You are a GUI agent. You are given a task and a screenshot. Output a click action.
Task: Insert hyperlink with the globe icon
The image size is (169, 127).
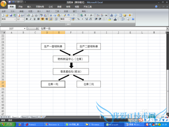[x=81, y=15]
